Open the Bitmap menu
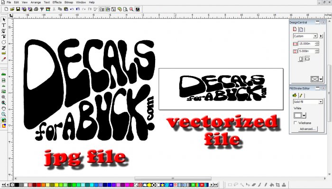Viewport: 332px width, 189px height. [x=69, y=2]
